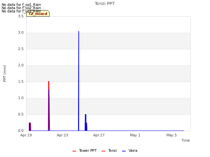Image resolution: width=210 pixels, height=157 pixels.
Task: Click the blue Vaira legend swatch
Action: (x=124, y=151)
